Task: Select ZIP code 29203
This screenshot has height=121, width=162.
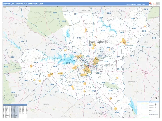Action: tap(88, 56)
